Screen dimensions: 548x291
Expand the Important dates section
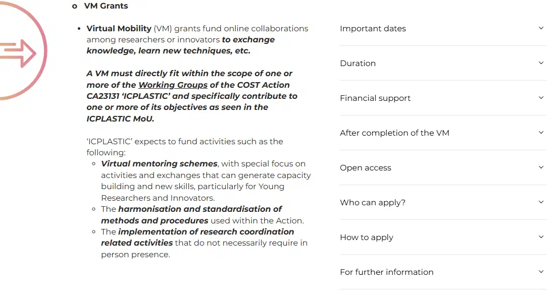[373, 29]
